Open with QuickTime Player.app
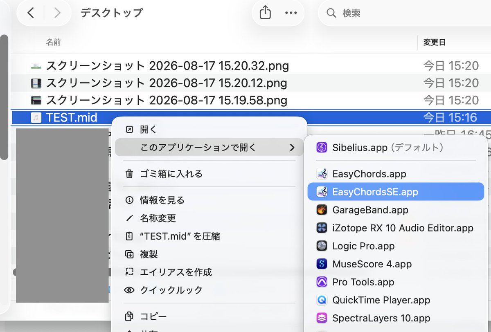 pyautogui.click(x=396, y=300)
